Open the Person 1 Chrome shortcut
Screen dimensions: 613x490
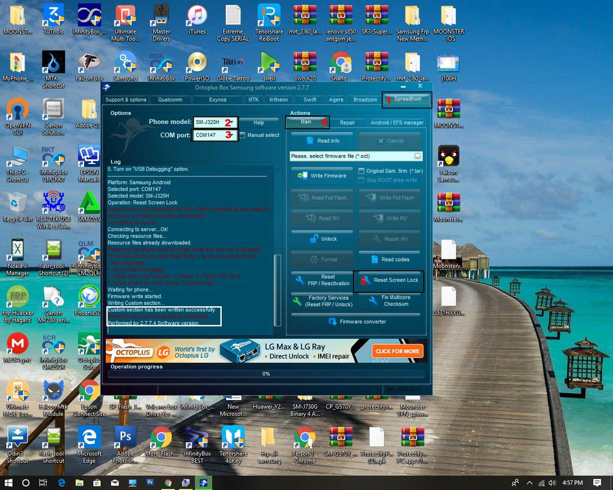click(305, 445)
